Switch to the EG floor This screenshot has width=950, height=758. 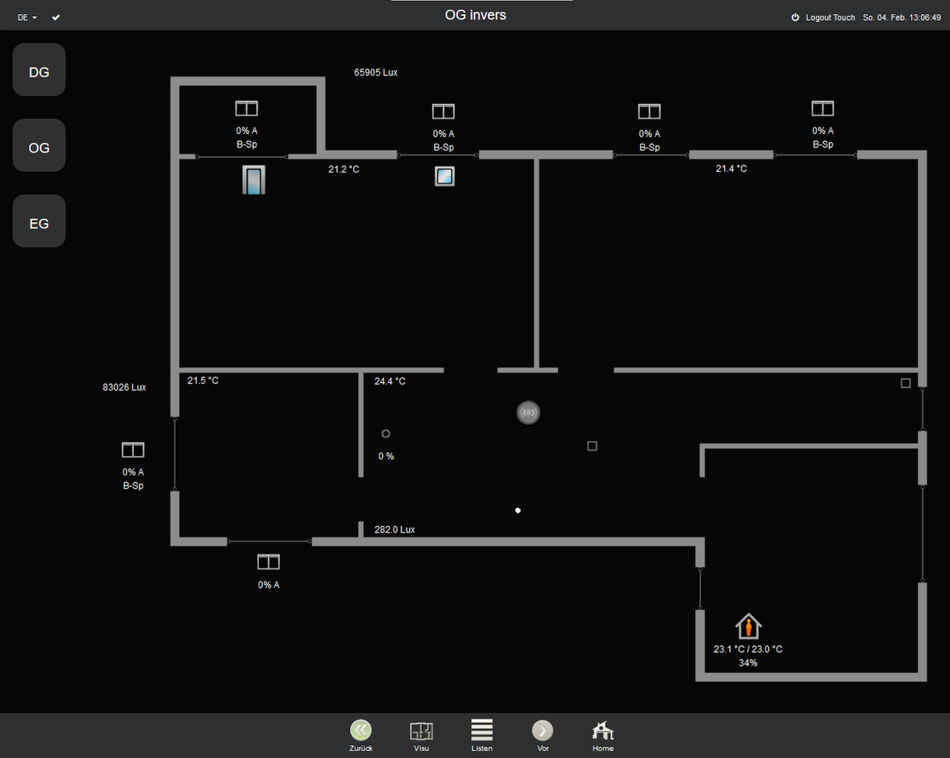tap(38, 221)
